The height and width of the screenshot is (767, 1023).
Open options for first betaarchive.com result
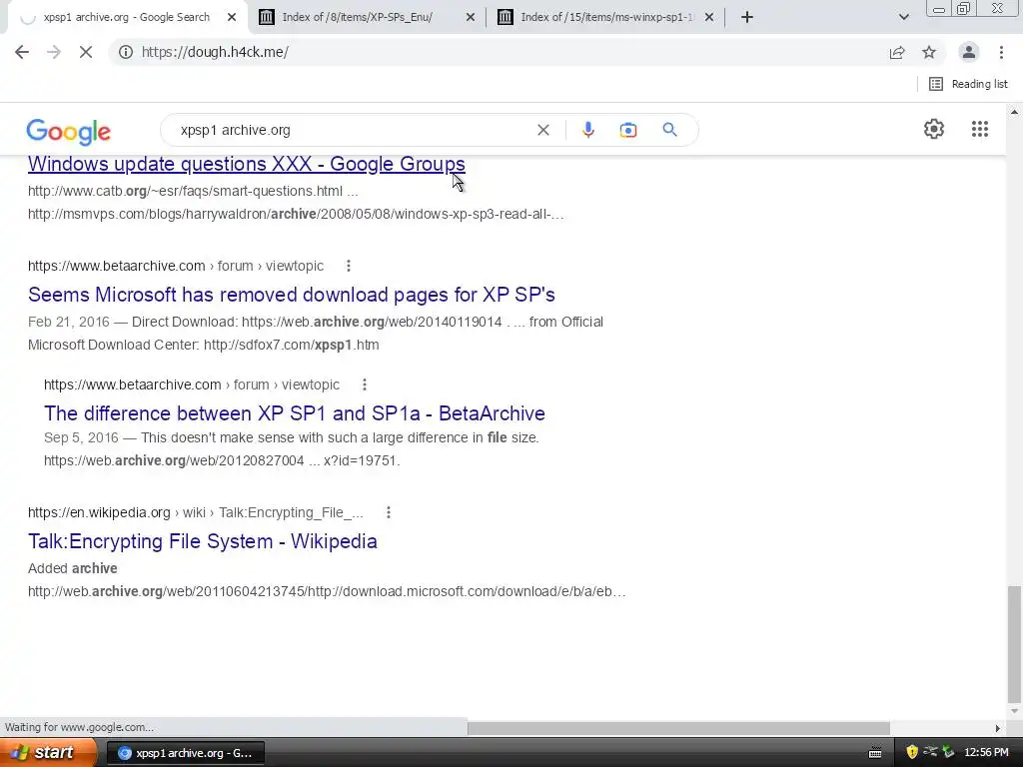[x=349, y=266]
